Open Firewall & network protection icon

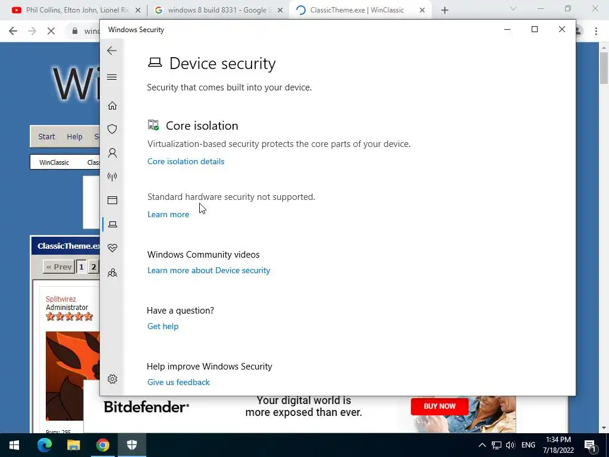pos(112,177)
